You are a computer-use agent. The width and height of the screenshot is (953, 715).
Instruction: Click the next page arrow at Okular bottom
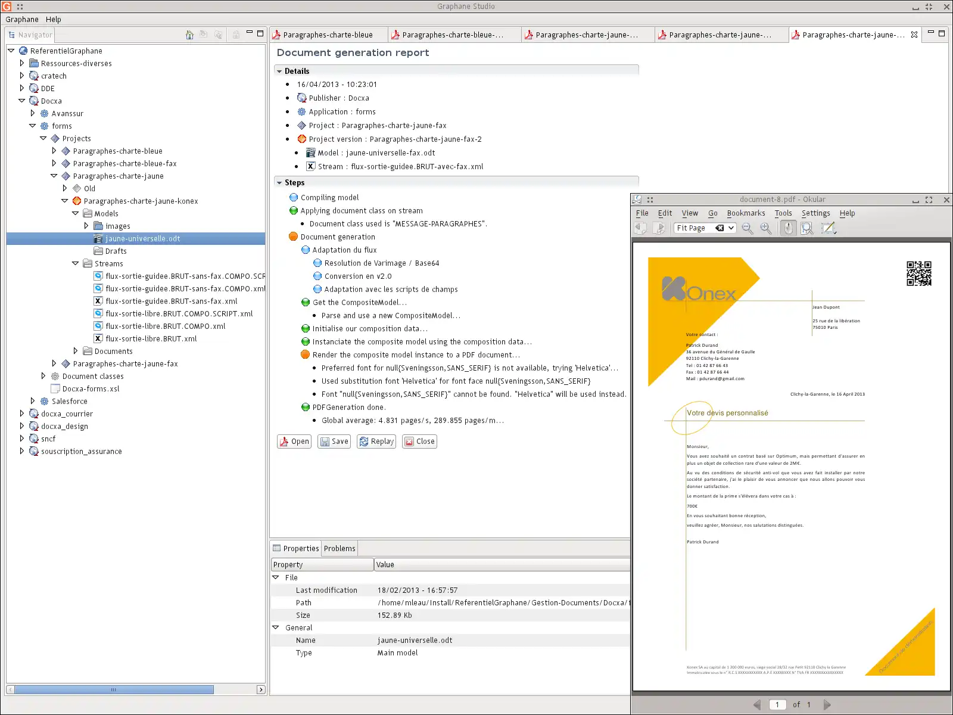(827, 705)
